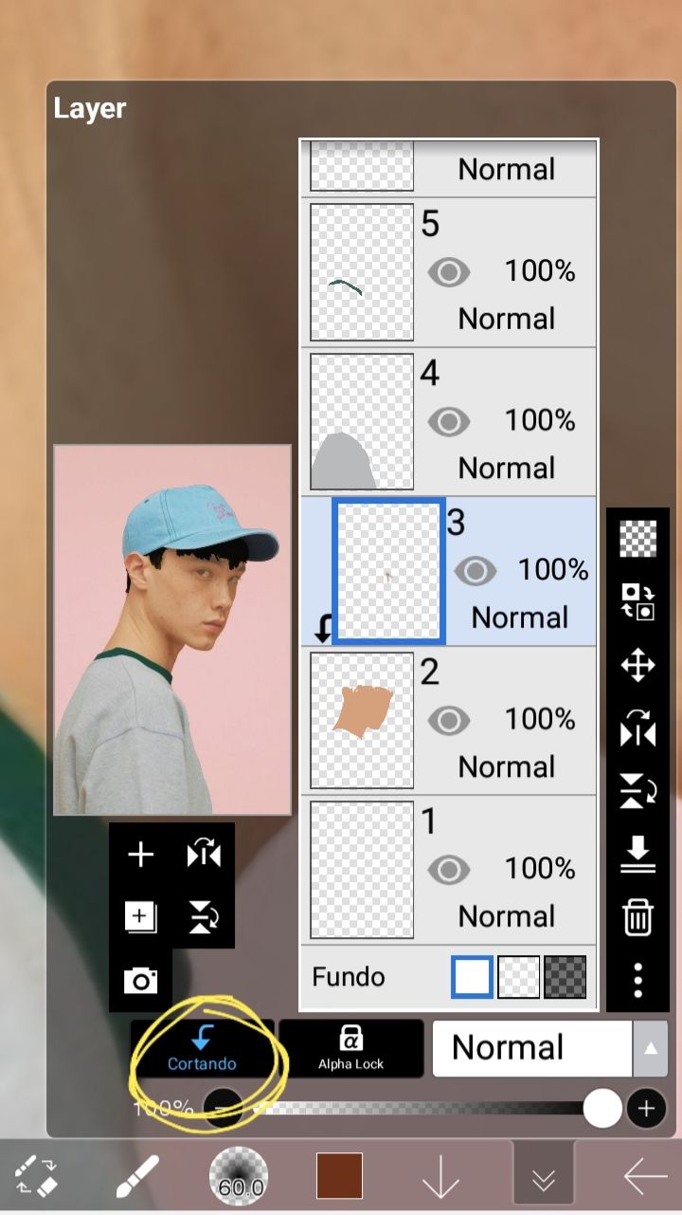Select layer 1 in layer list
Viewport: 682px width, 1215px height.
449,870
